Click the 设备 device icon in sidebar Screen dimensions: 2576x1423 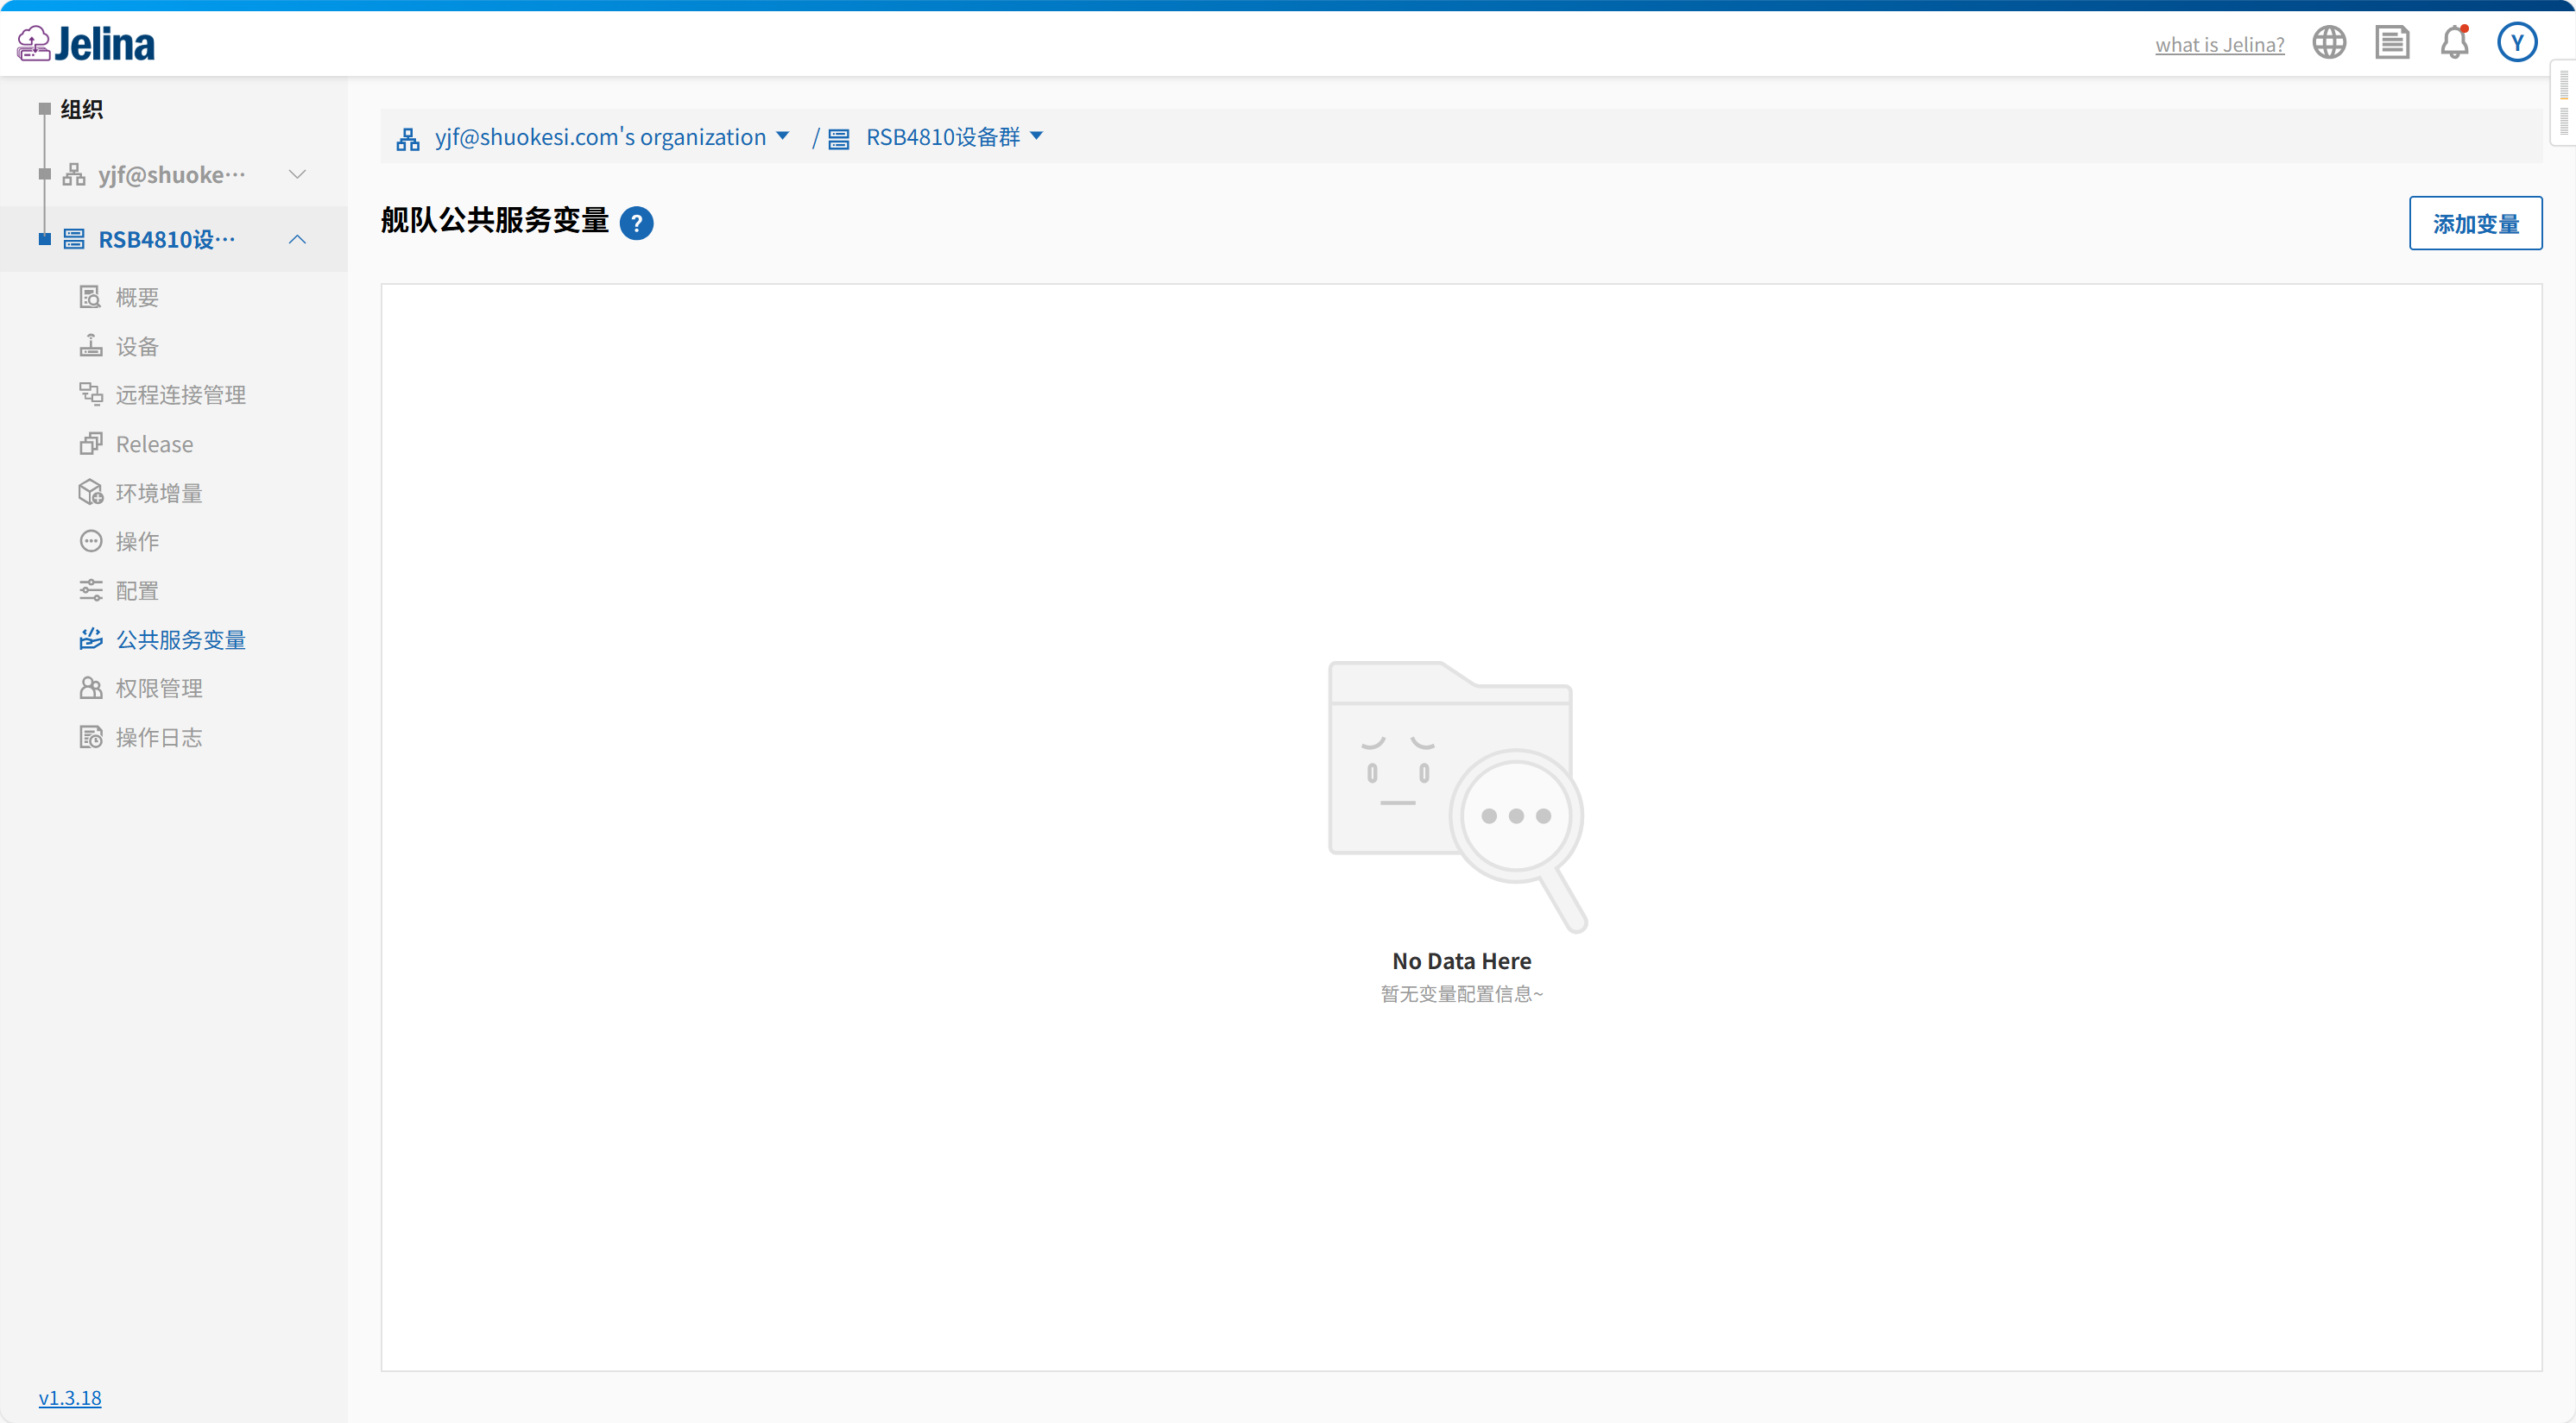click(x=91, y=346)
